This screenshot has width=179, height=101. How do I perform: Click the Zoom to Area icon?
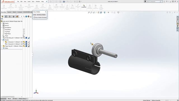click(x=91, y=12)
